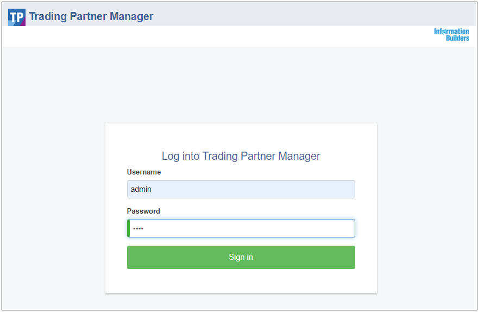Sign in with the green button
Screen dimensions: 479x312
click(241, 257)
